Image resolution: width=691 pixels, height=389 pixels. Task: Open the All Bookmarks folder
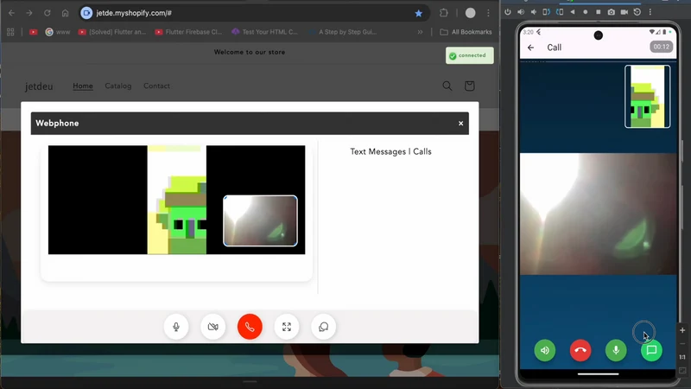click(466, 32)
